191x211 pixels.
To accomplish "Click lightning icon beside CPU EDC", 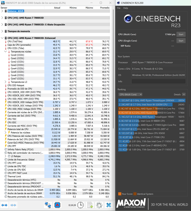I will click(6, 122).
